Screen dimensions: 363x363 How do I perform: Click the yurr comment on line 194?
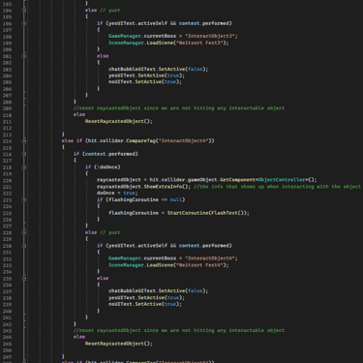[110, 11]
